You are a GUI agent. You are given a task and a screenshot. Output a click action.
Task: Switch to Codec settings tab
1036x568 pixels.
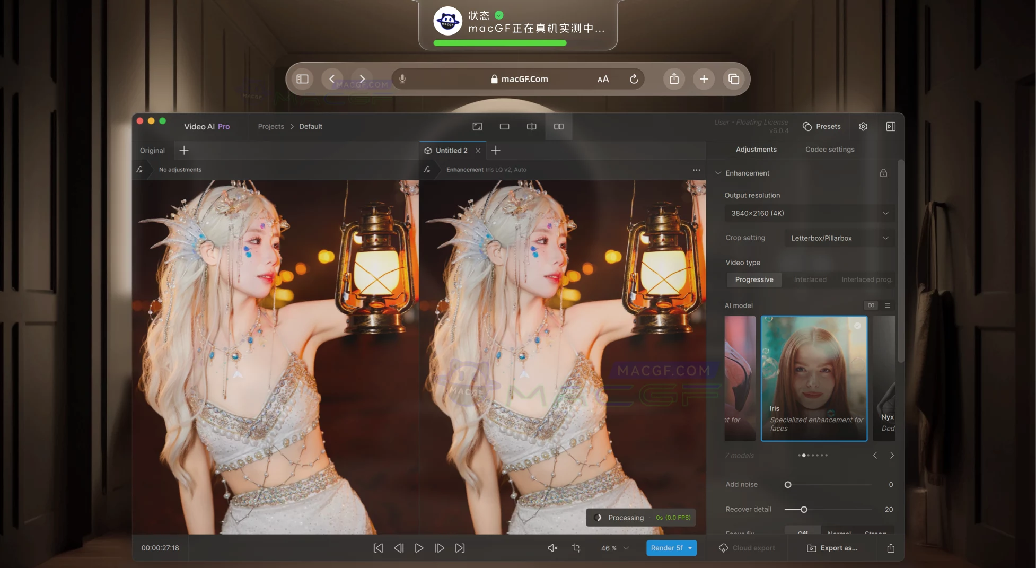pos(830,150)
